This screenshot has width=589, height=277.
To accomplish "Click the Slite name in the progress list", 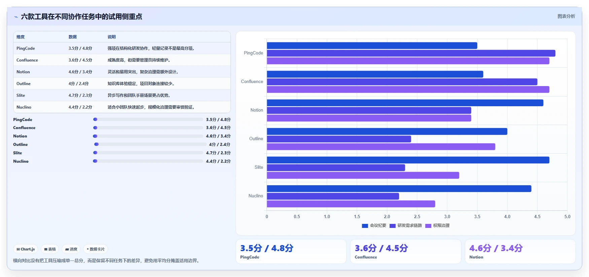I will 18,153.
